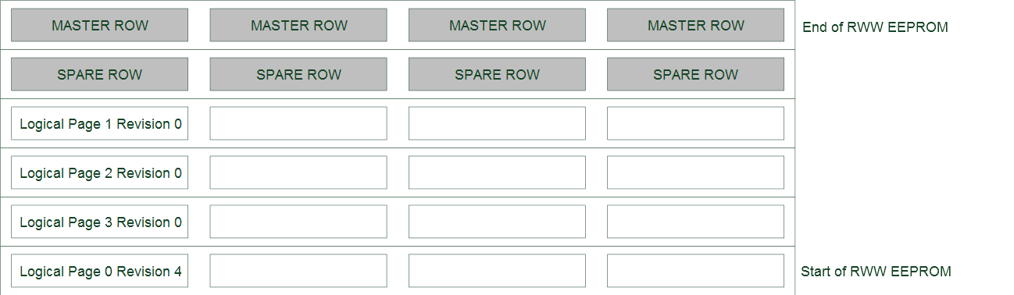1014x295 pixels.
Task: Select the second SPARE ROW block
Action: click(x=298, y=74)
